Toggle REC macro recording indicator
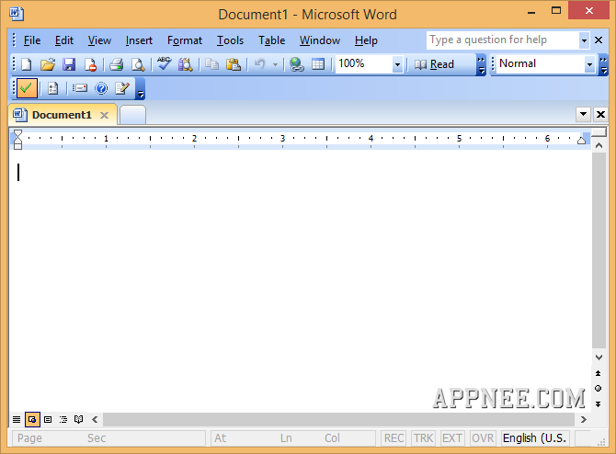This screenshot has width=616, height=454. 394,437
